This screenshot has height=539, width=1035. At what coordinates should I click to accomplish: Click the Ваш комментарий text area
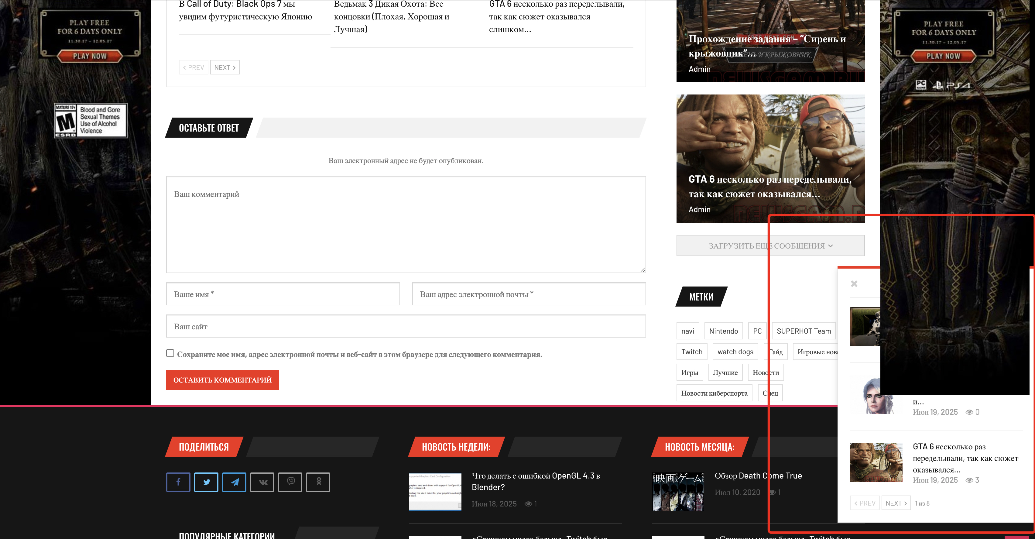point(406,225)
